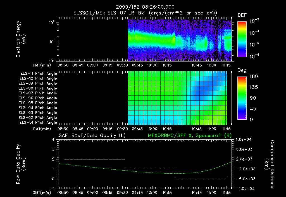This screenshot has width=286, height=197.
Task: Click the 'SAF_BXuT/Data Quality (L)' heading
Action: [x=92, y=136]
